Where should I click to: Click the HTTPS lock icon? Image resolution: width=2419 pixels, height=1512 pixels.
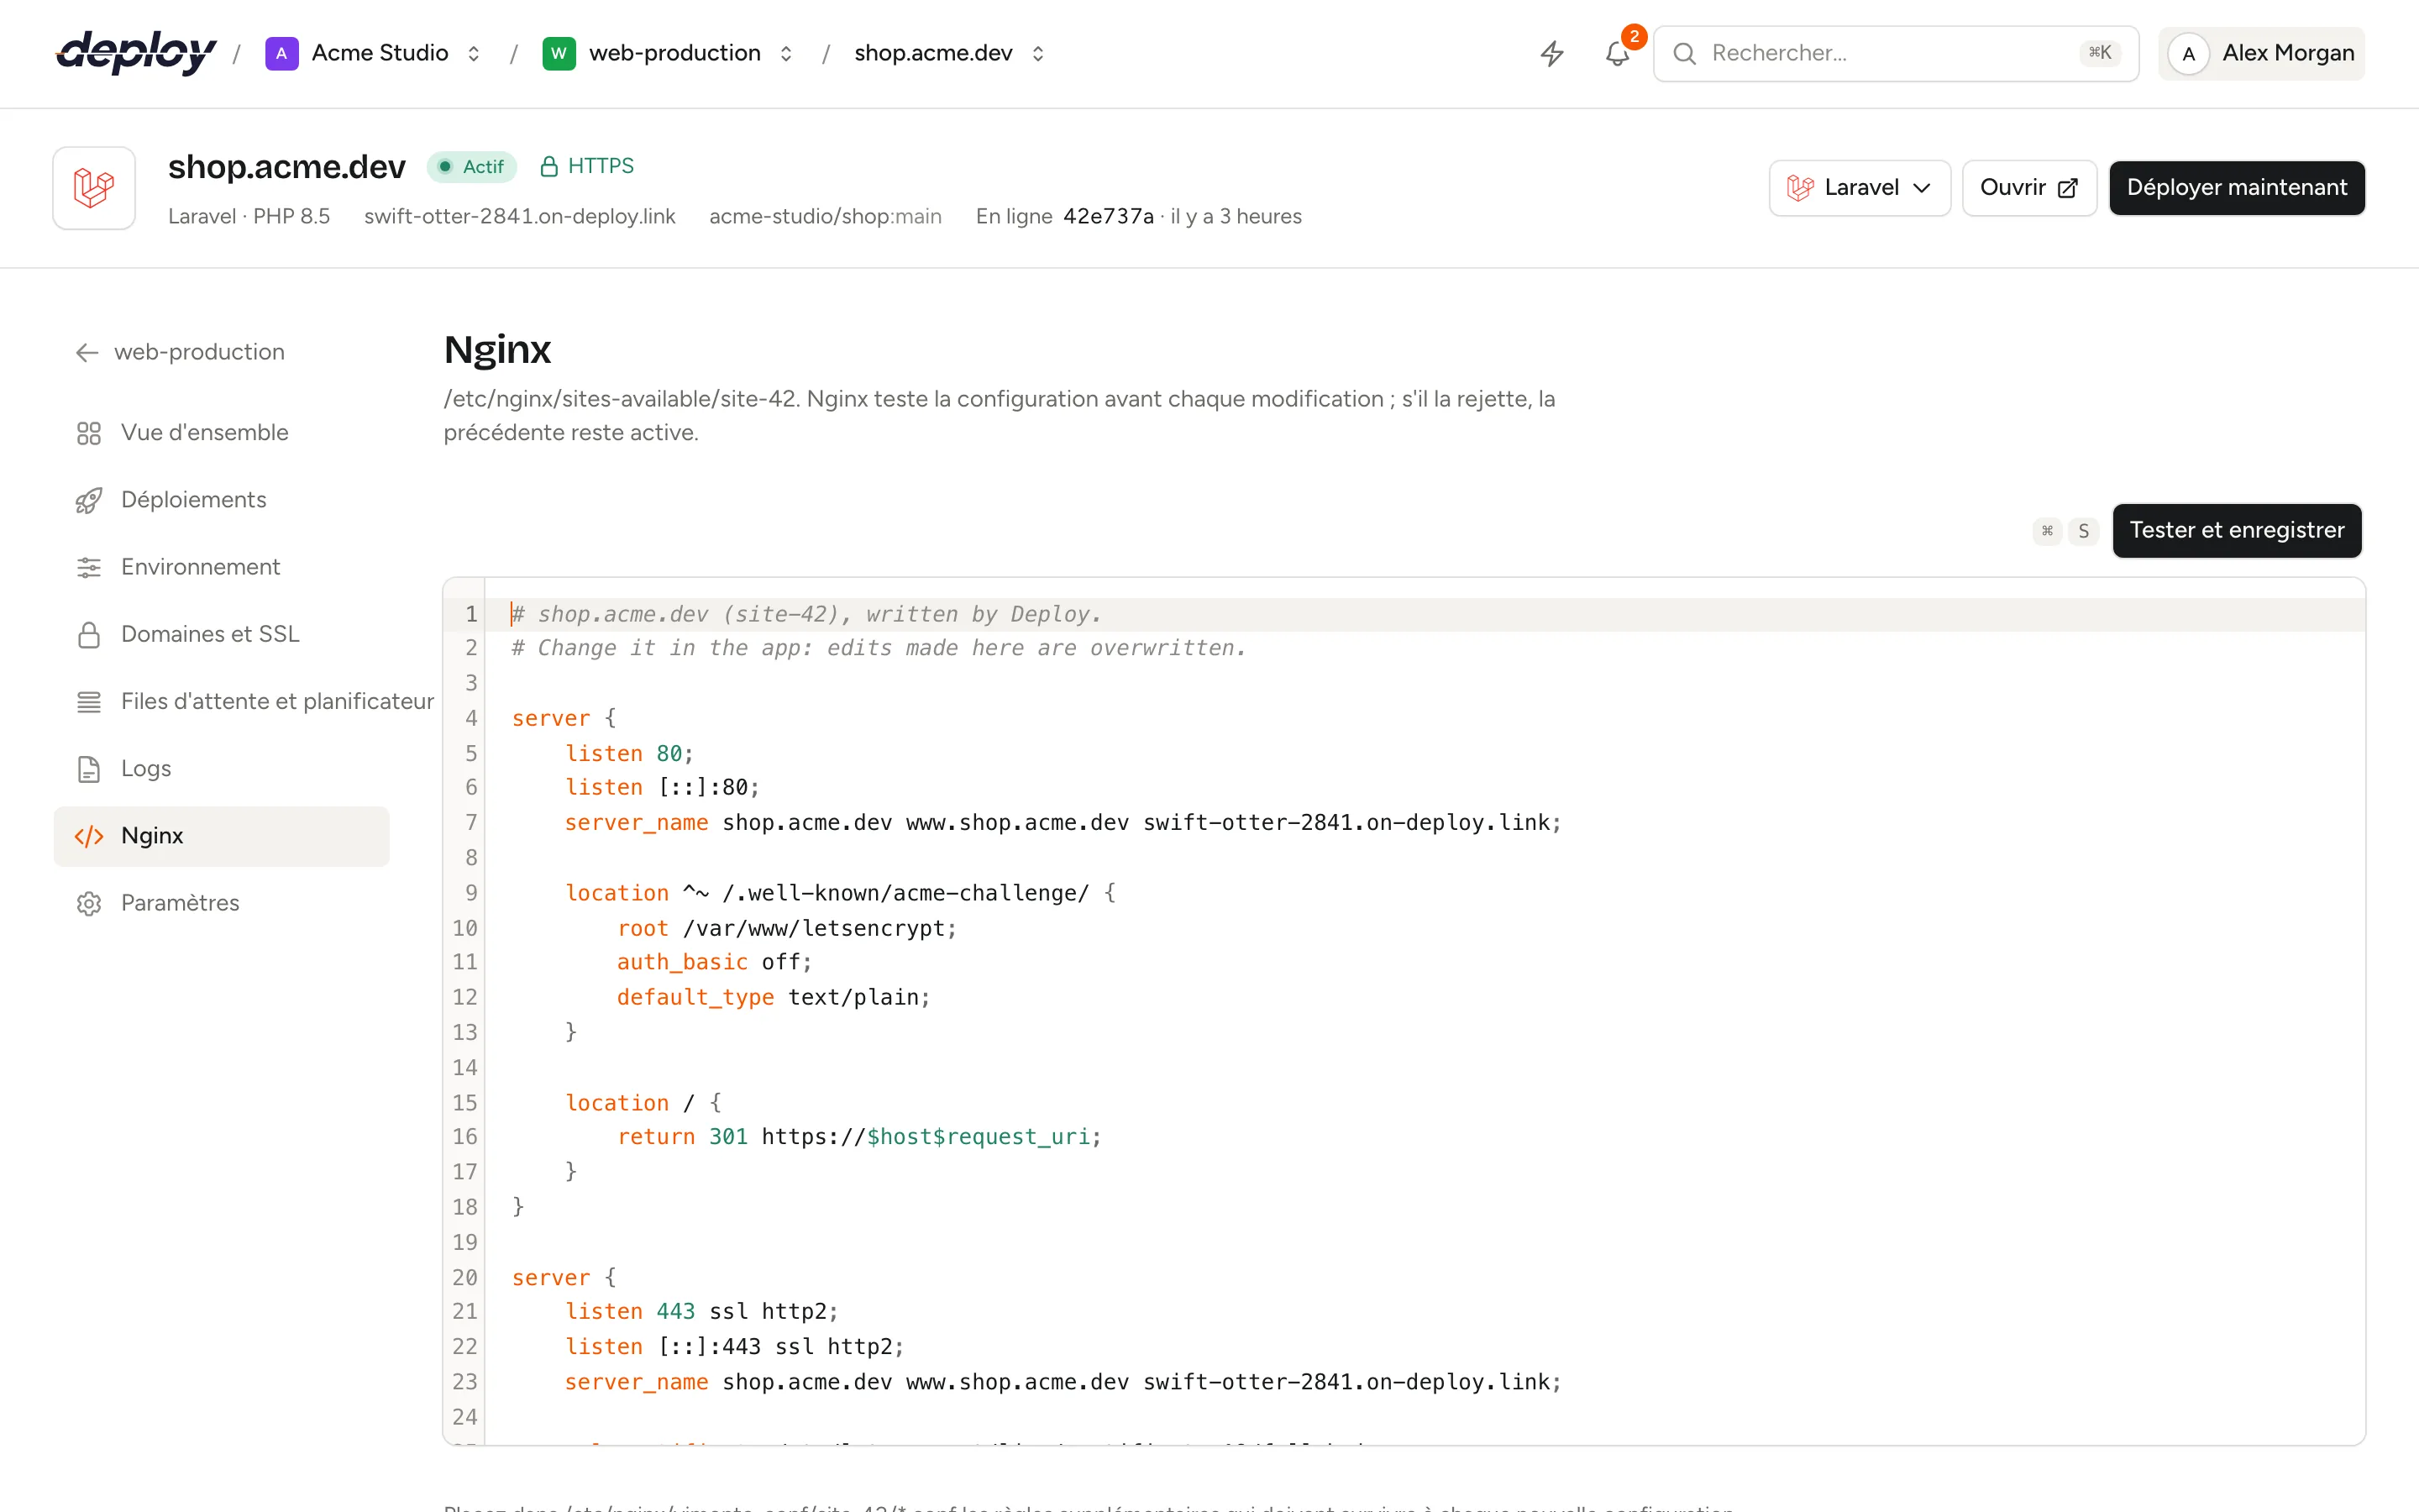pyautogui.click(x=548, y=166)
